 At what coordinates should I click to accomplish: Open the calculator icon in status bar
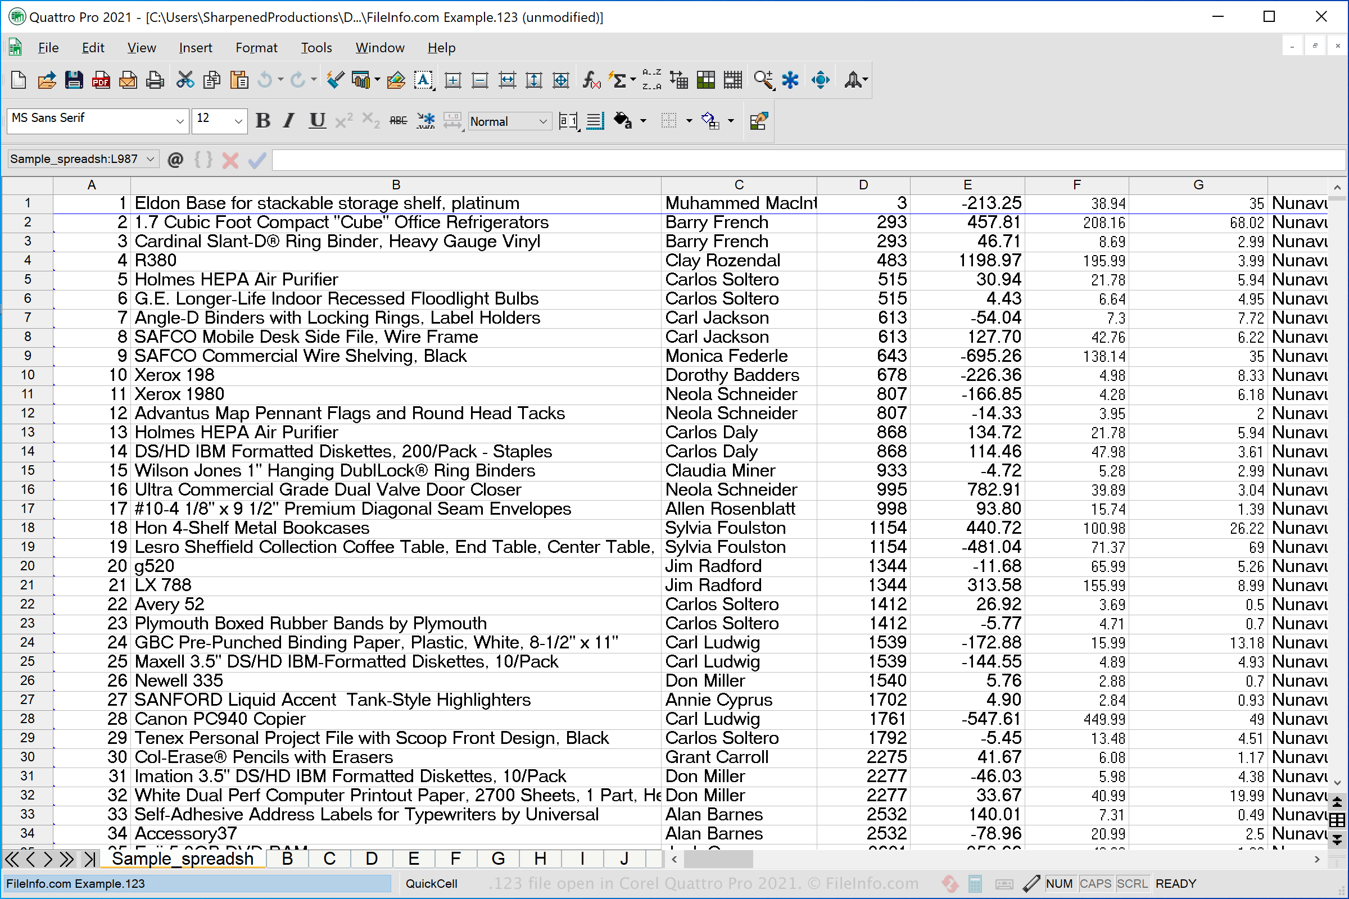coord(976,883)
